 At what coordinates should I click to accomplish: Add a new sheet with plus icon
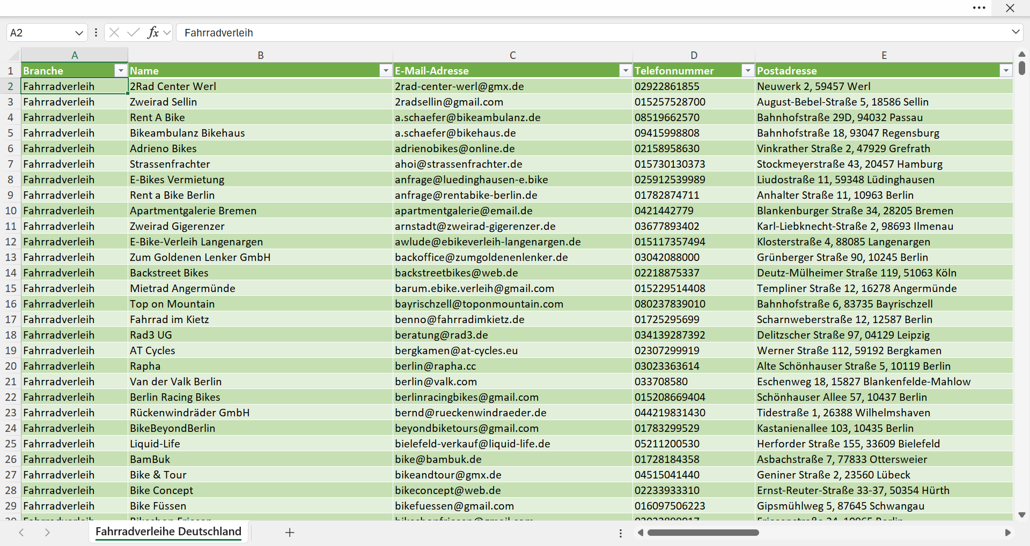pos(290,532)
